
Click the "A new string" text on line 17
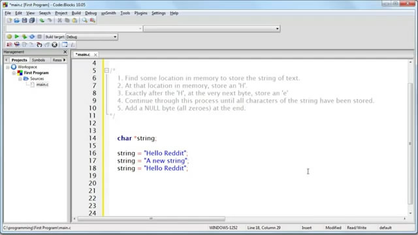pos(165,161)
